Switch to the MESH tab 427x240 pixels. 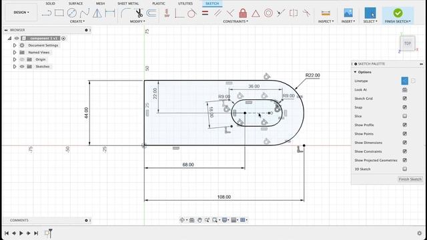[x=100, y=3]
